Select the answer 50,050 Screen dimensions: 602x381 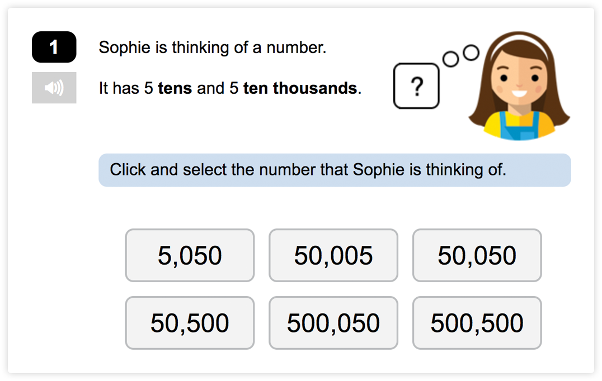477,255
